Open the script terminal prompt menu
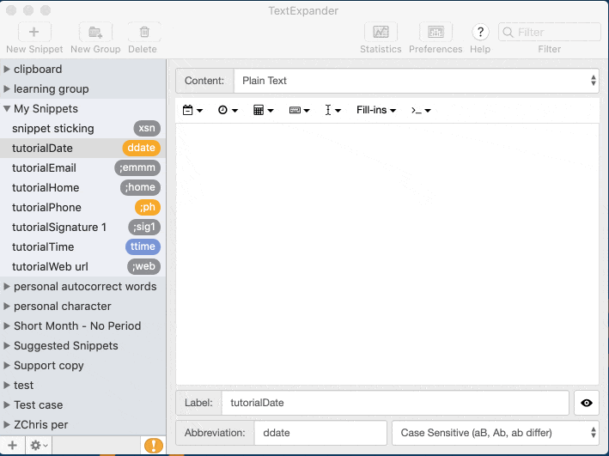This screenshot has width=609, height=456. click(421, 110)
